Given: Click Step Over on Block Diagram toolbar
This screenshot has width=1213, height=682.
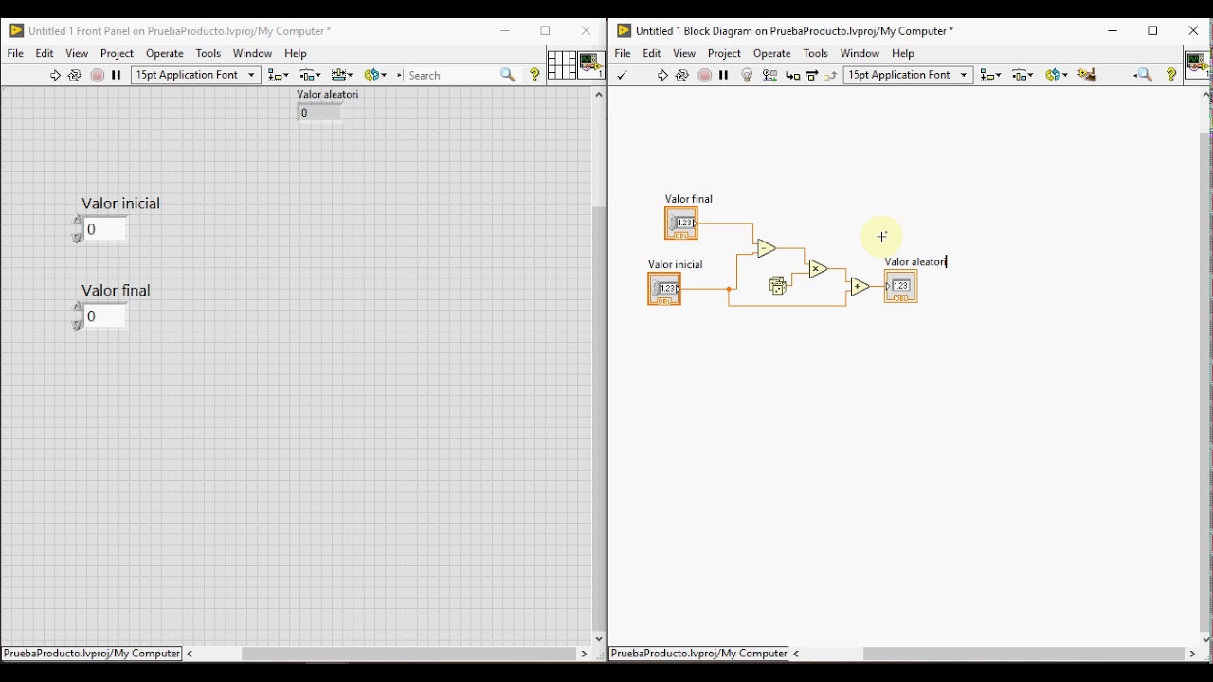Looking at the screenshot, I should pos(812,75).
